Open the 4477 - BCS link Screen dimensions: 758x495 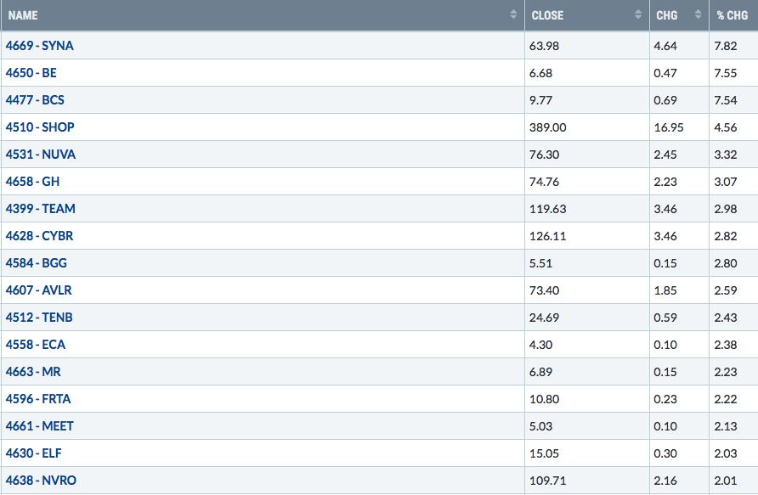pyautogui.click(x=35, y=100)
